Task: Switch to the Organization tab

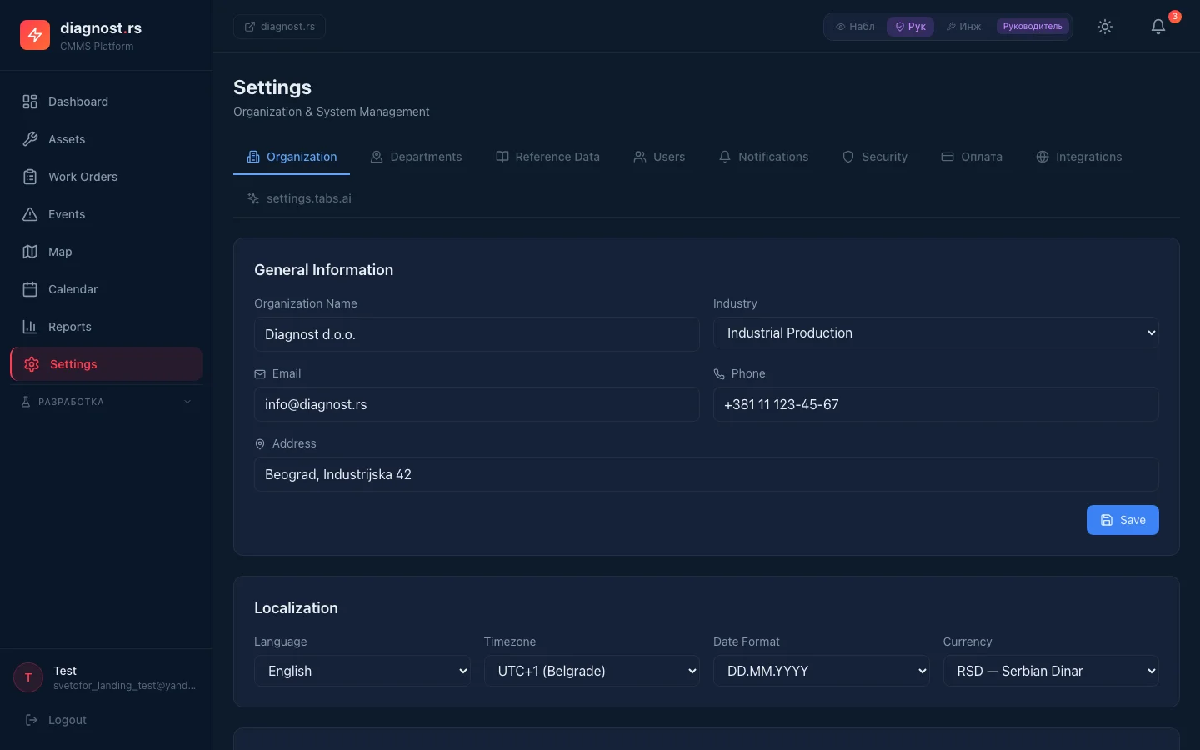Action: (292, 157)
